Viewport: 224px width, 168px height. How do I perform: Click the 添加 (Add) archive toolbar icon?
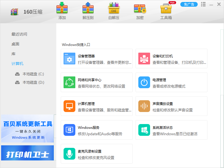[x=62, y=8]
